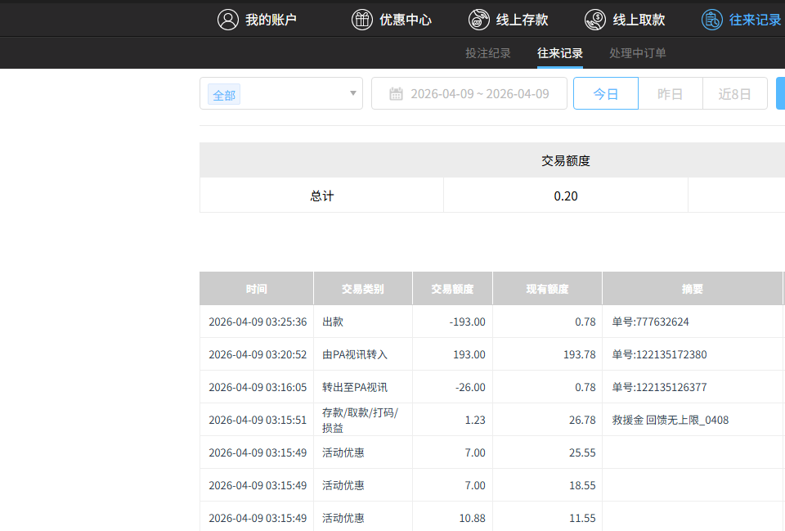785x531 pixels.
Task: Switch to 投注纪录 tab
Action: point(488,53)
